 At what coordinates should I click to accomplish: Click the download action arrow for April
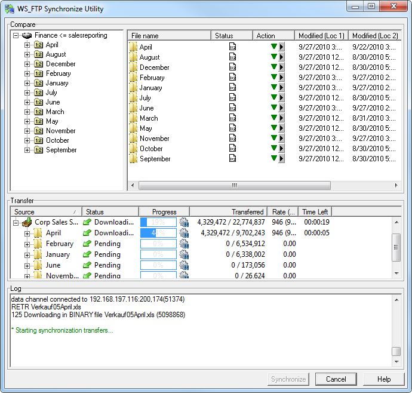coord(274,47)
